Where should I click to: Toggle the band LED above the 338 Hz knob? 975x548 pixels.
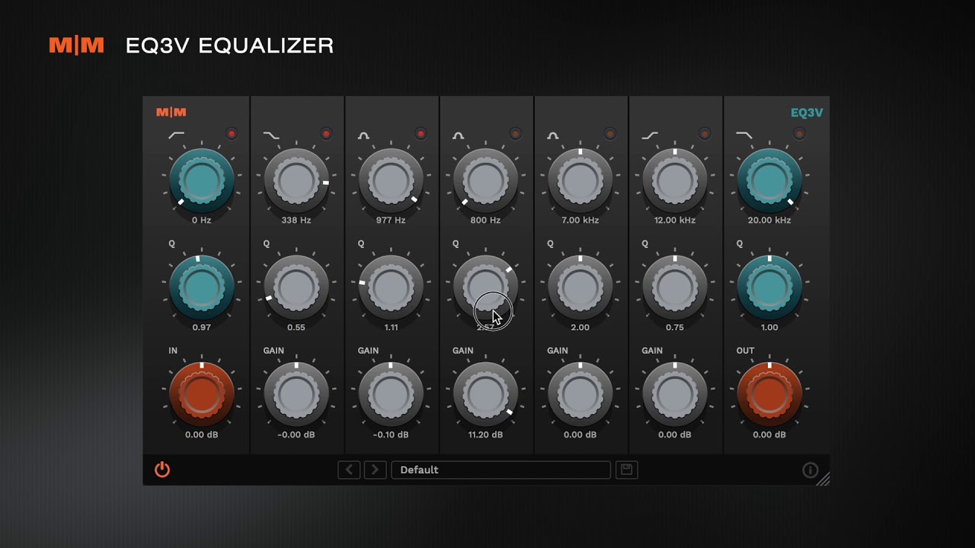(326, 134)
